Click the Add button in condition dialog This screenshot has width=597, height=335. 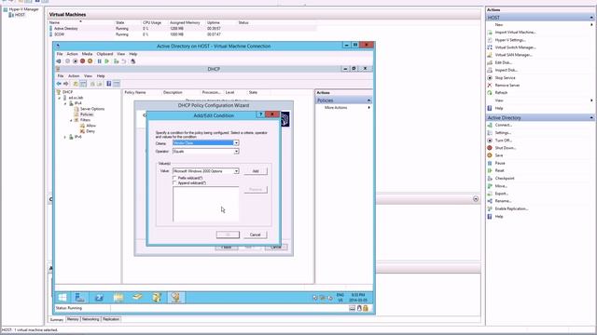click(256, 171)
